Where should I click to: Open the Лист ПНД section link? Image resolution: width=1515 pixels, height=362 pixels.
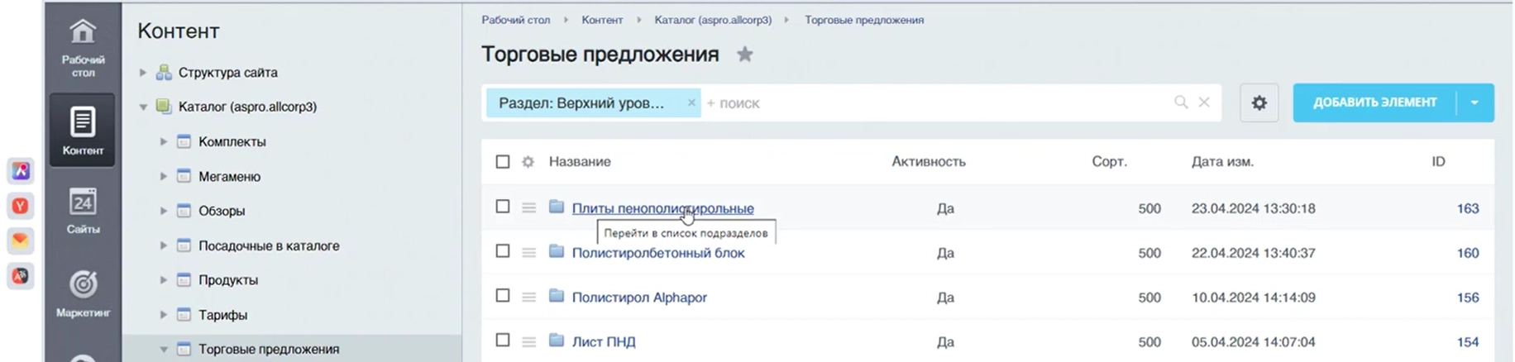coord(604,341)
